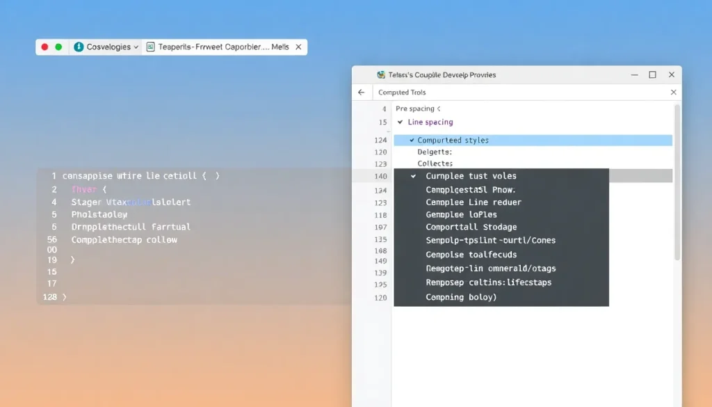Click the vertical scrollbar in Develp Provies window
Screen dimensions: 712x407
(x=677, y=182)
